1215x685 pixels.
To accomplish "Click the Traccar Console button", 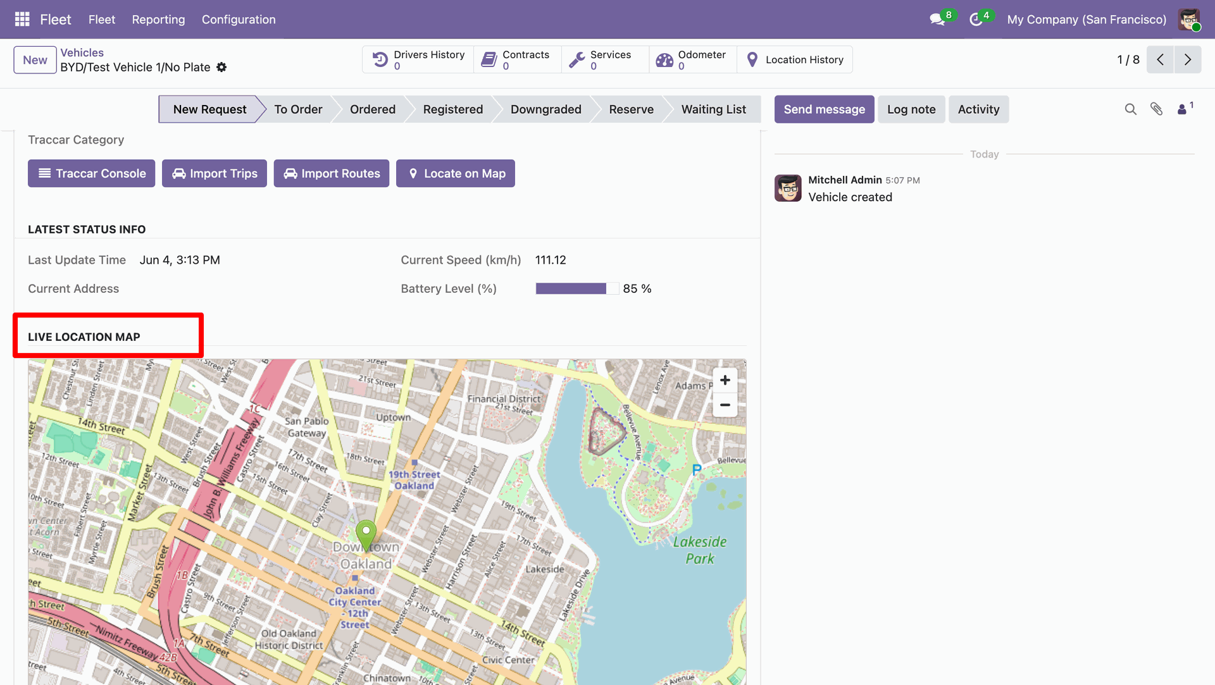I will pos(91,173).
